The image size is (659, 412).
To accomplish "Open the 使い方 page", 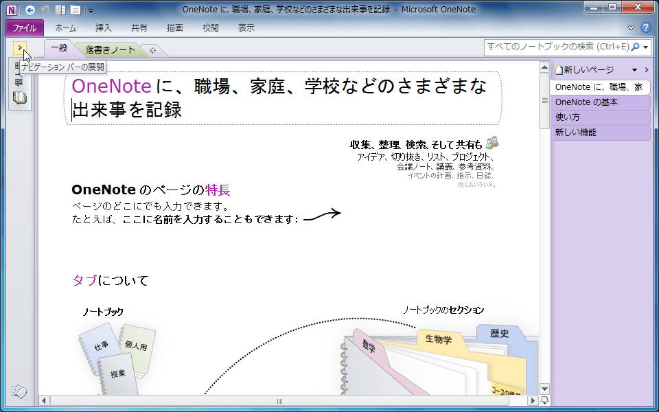I will 601,117.
